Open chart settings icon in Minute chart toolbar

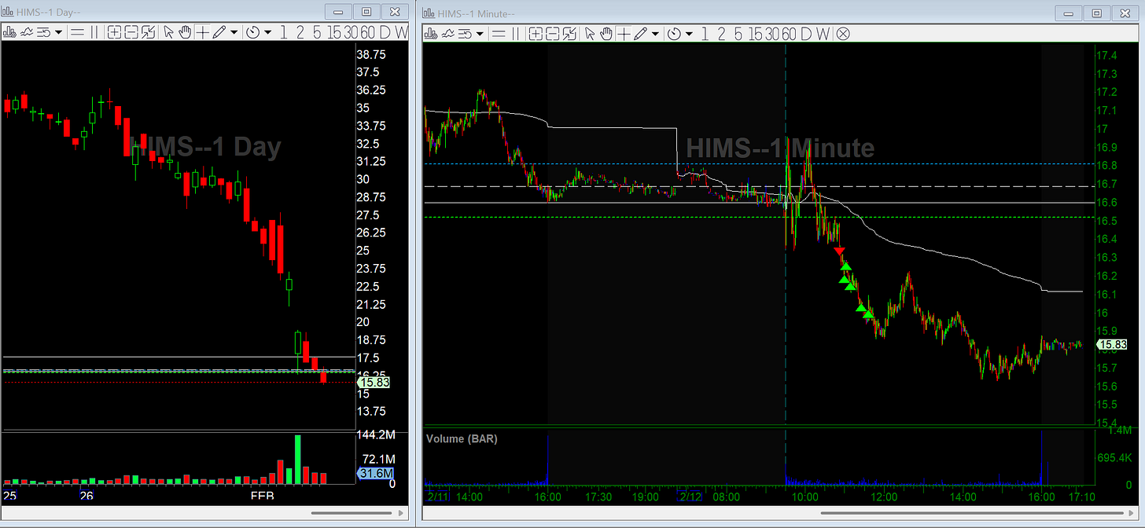click(x=431, y=33)
